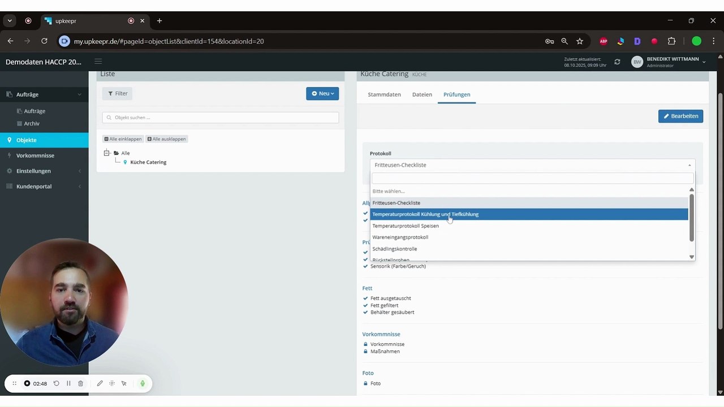Expand the Aufträge sidebar section
724x407 pixels.
coord(44,94)
